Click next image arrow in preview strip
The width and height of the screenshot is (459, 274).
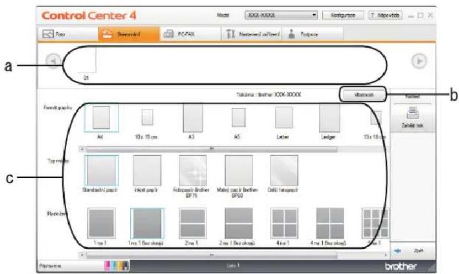pos(419,61)
